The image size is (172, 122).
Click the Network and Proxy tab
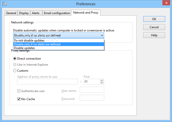tap(86, 13)
